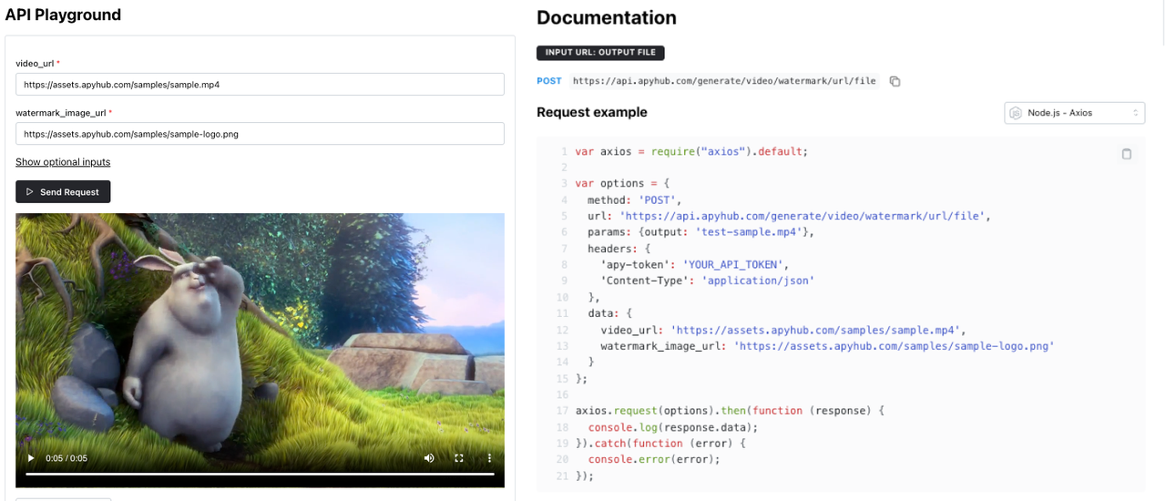Show optional inputs link

(63, 162)
